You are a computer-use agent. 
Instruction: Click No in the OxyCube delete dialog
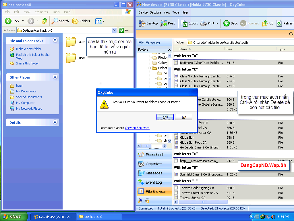tap(184, 117)
